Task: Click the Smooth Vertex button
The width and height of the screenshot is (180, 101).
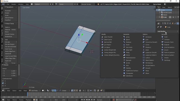Action: (x=11, y=34)
